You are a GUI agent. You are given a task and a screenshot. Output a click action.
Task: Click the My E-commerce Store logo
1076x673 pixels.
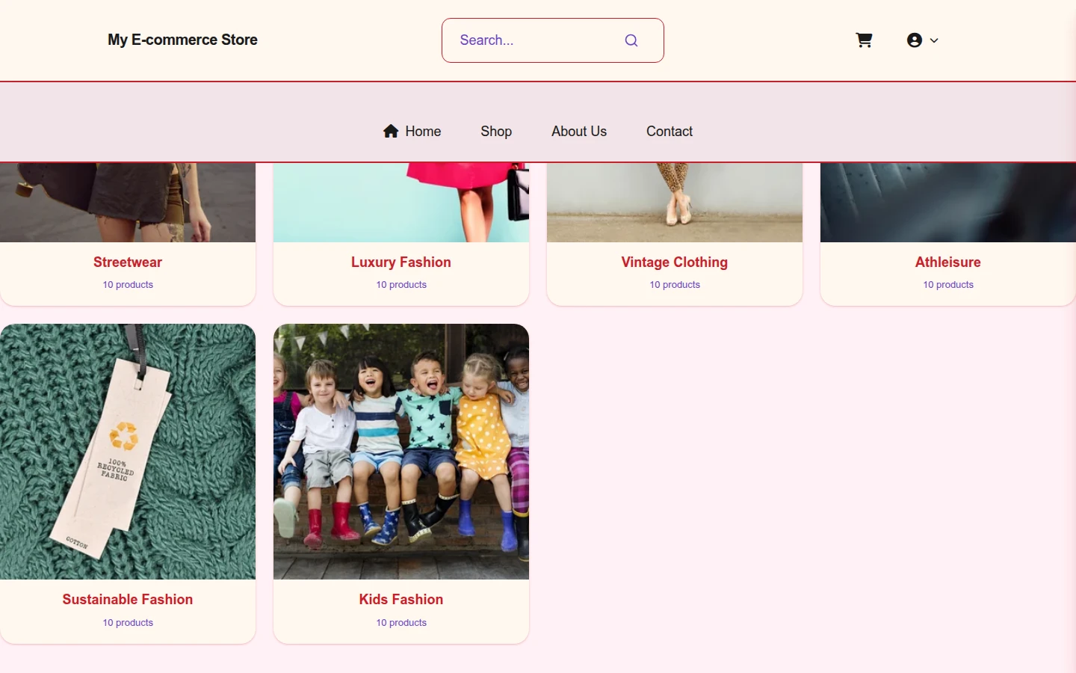tap(182, 40)
